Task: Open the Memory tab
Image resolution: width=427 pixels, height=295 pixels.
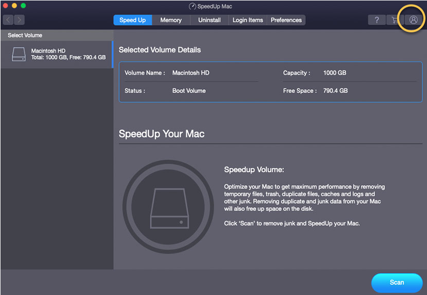Action: 171,20
